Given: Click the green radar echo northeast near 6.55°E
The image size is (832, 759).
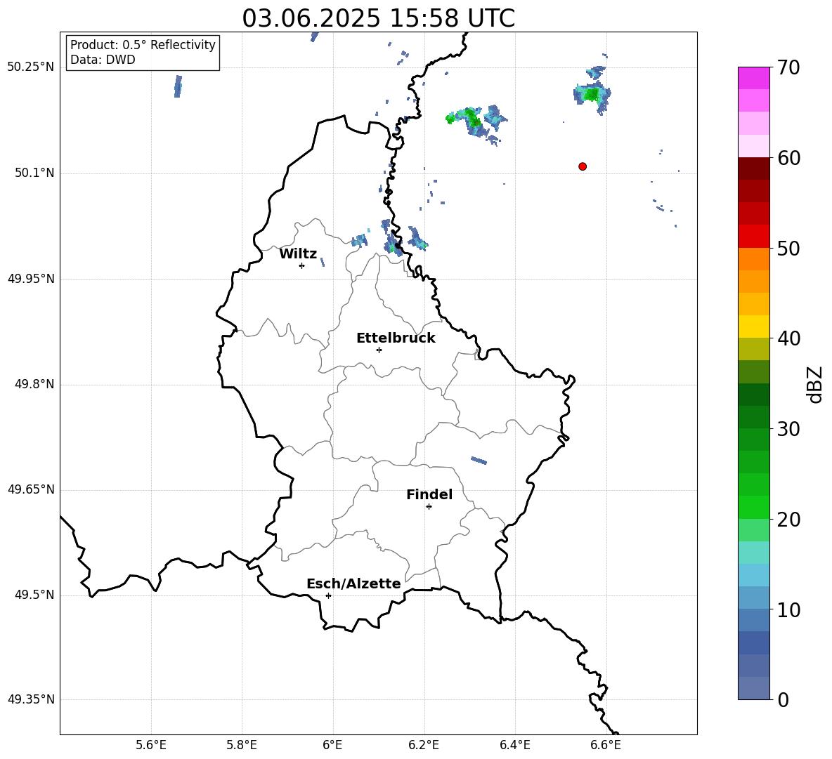Looking at the screenshot, I should (x=592, y=94).
